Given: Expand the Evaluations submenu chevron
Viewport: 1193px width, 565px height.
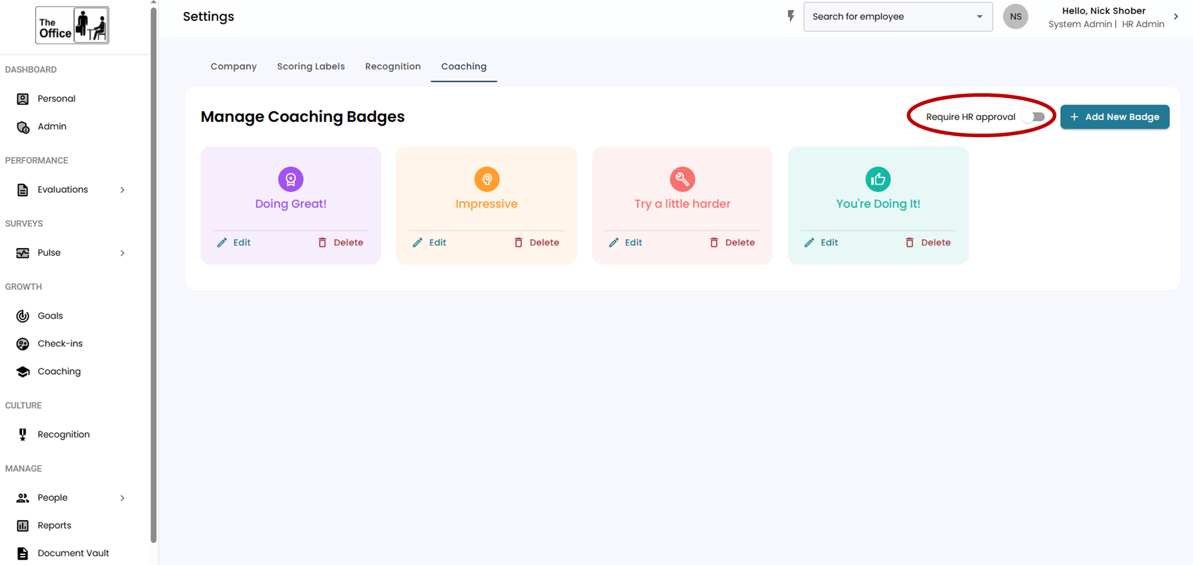Looking at the screenshot, I should click(122, 190).
